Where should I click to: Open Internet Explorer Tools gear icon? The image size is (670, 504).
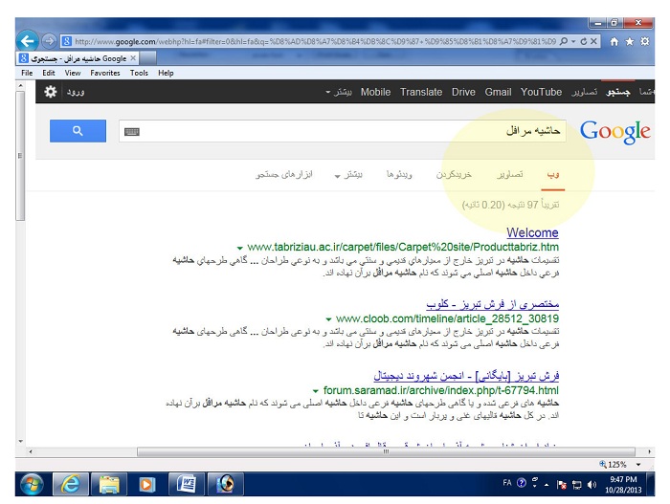pyautogui.click(x=645, y=41)
